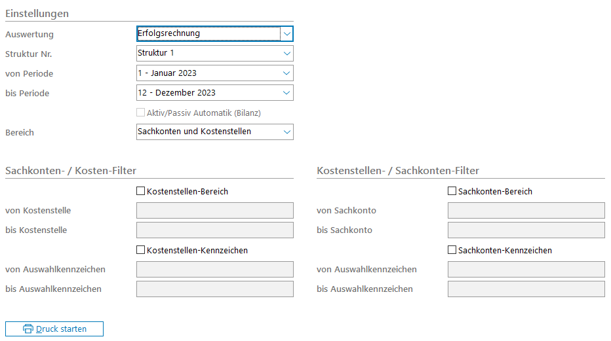The image size is (611, 341).
Task: Expand the Struktur Nr. dropdown
Action: 286,53
